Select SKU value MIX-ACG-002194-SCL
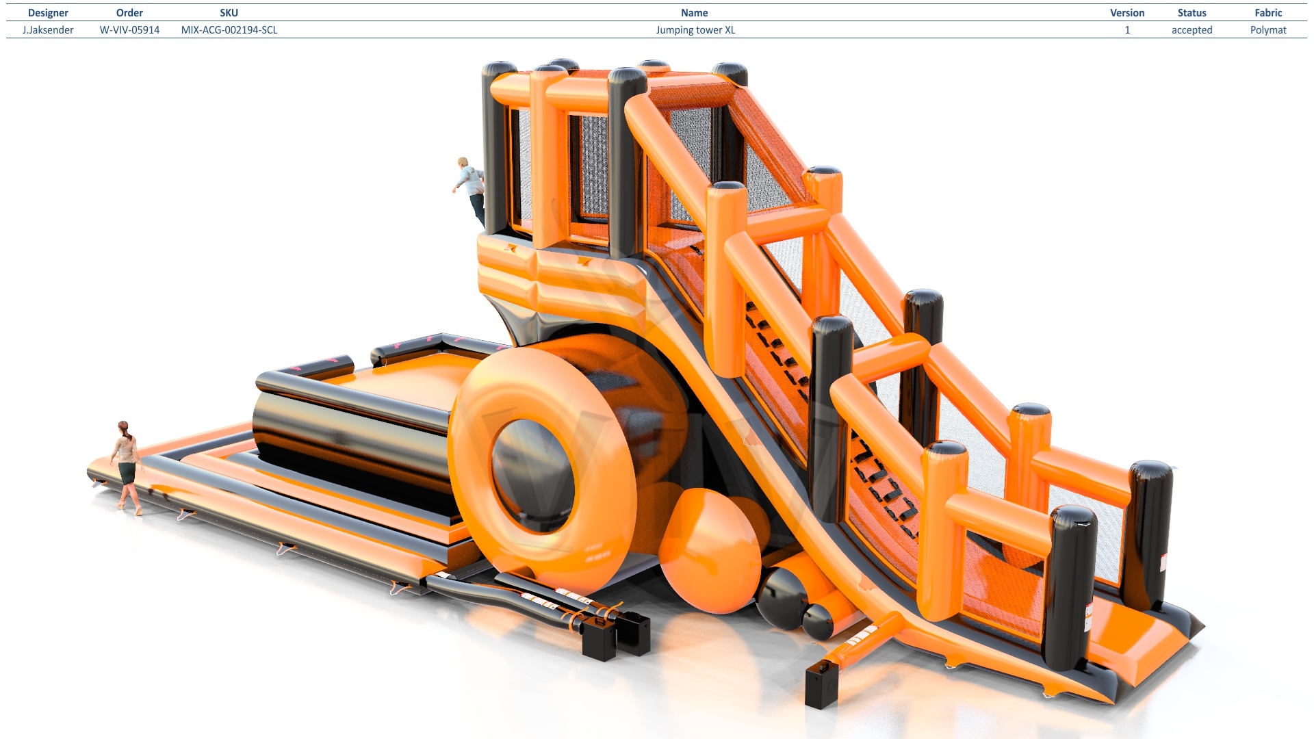This screenshot has width=1314, height=739. 229,30
